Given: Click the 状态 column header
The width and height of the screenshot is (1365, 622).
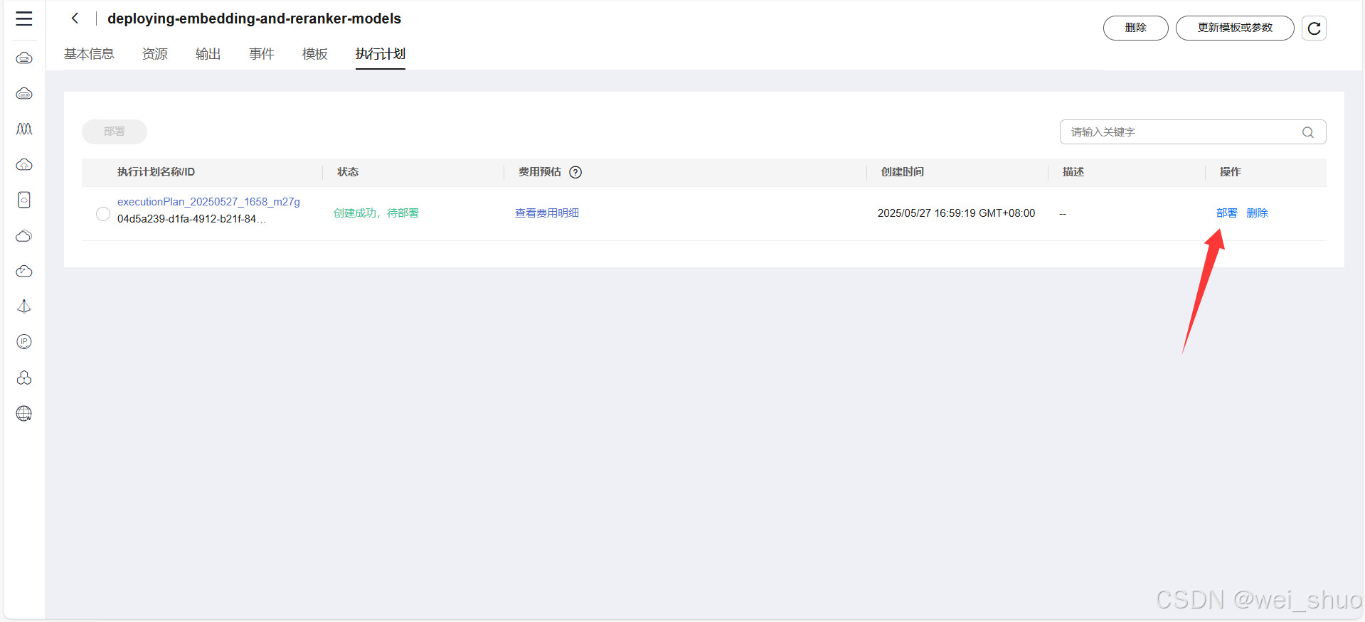Looking at the screenshot, I should tap(348, 172).
